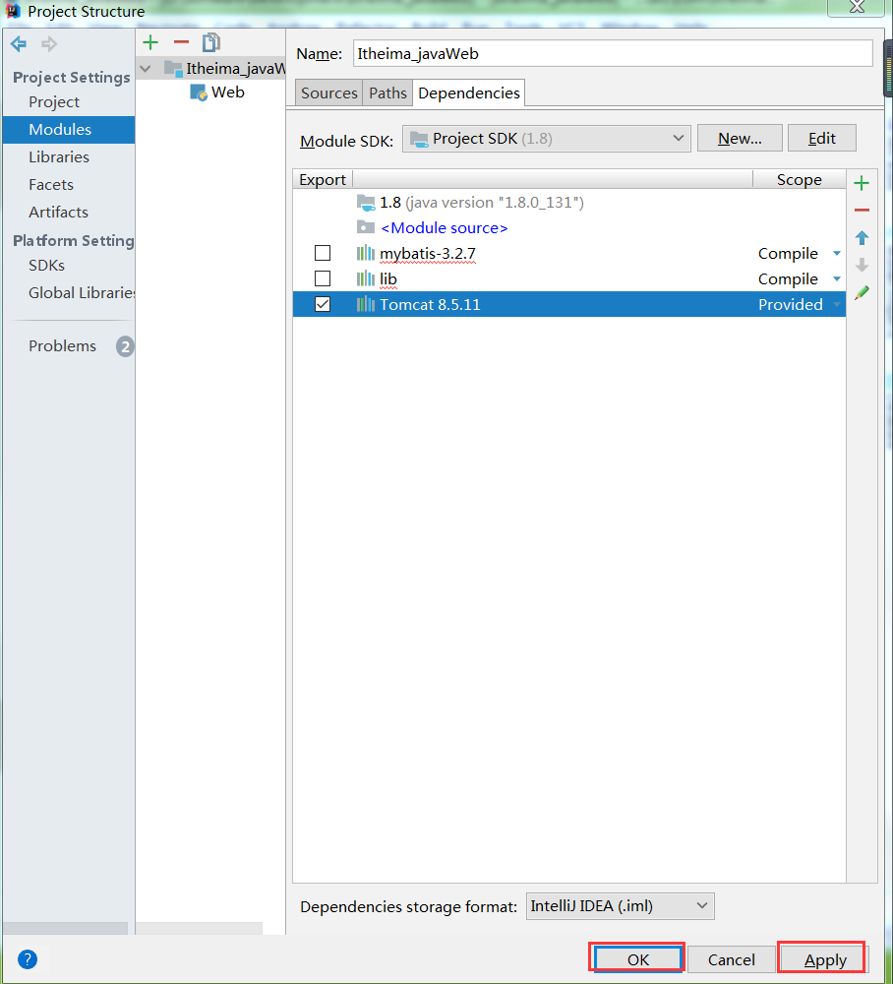Switch to the Paths tab
Viewport: 893px width, 984px height.
pyautogui.click(x=387, y=92)
